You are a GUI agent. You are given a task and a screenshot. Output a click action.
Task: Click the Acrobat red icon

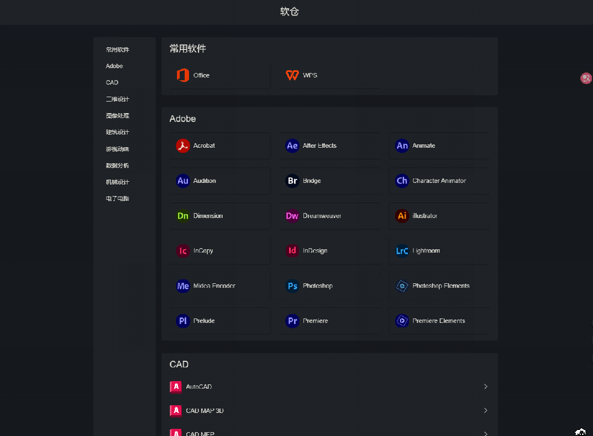(182, 146)
